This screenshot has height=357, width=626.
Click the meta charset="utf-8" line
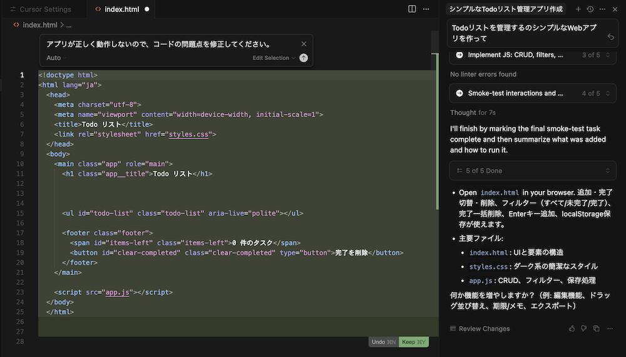pos(98,104)
